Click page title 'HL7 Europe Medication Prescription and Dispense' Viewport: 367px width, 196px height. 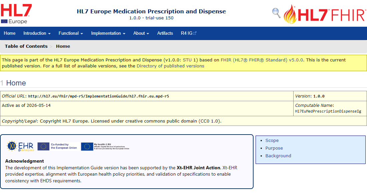coord(151,11)
